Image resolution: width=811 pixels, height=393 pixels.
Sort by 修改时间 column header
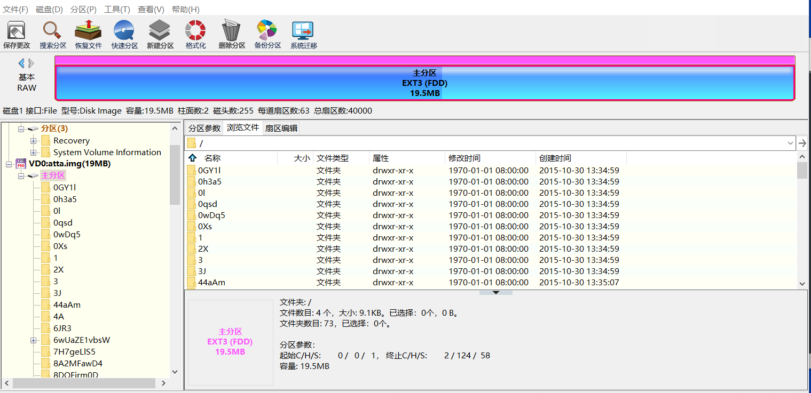coord(490,158)
